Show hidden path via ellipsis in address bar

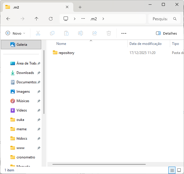[x=83, y=19]
